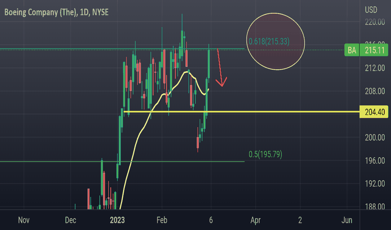Click the 6 date label on time axis
Screen dimensions: 391x230
point(211,220)
